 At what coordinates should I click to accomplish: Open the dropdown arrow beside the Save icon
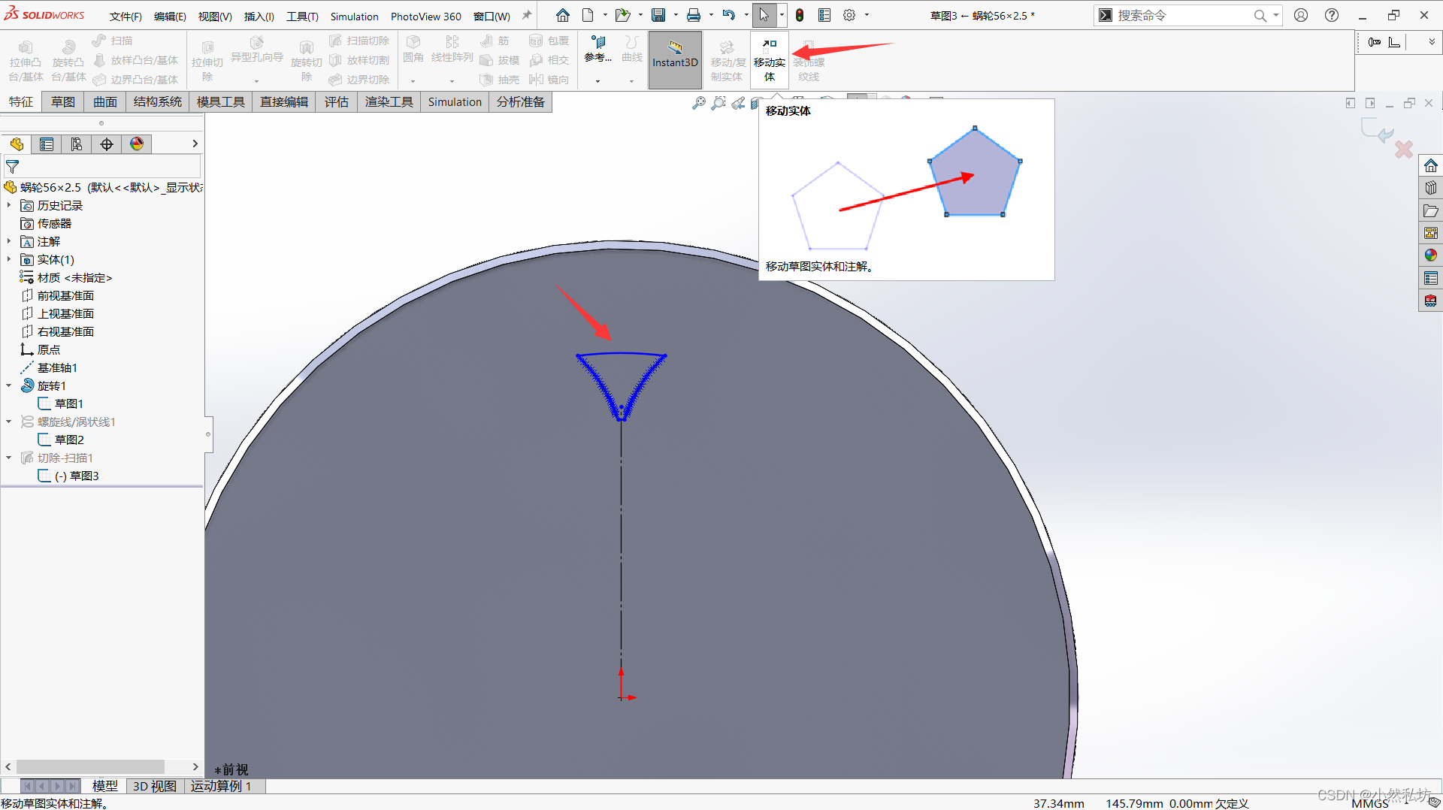[675, 15]
